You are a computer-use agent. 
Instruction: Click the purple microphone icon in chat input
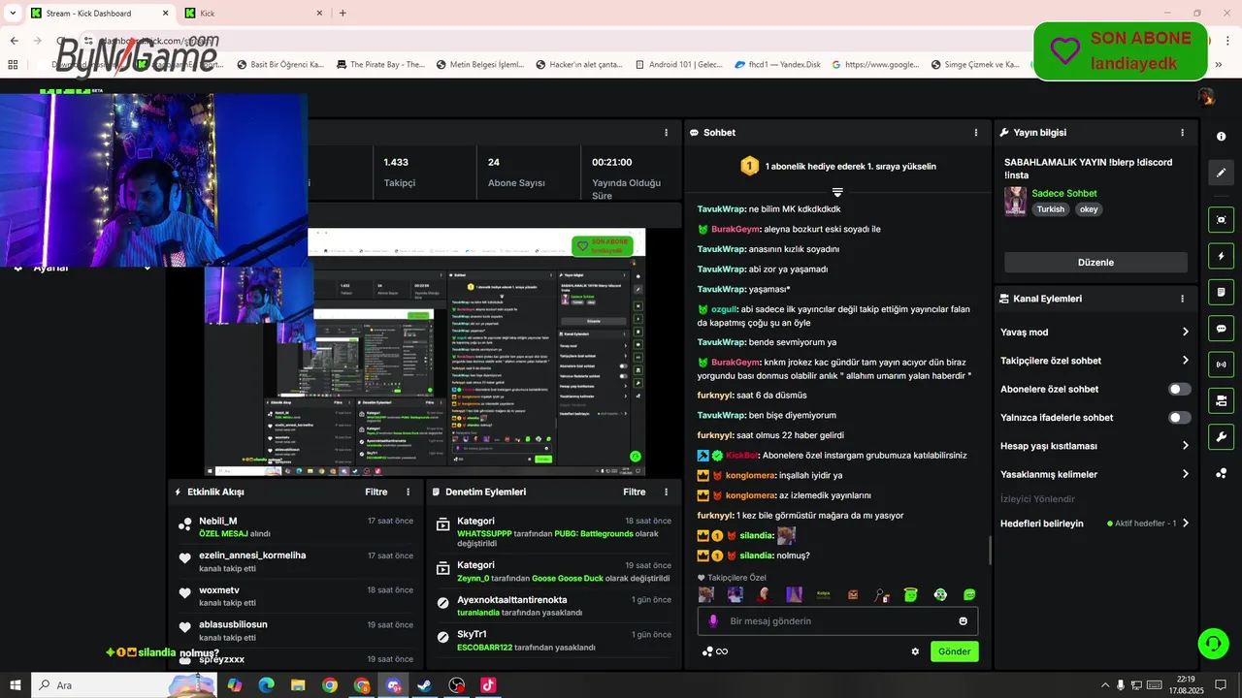(713, 621)
